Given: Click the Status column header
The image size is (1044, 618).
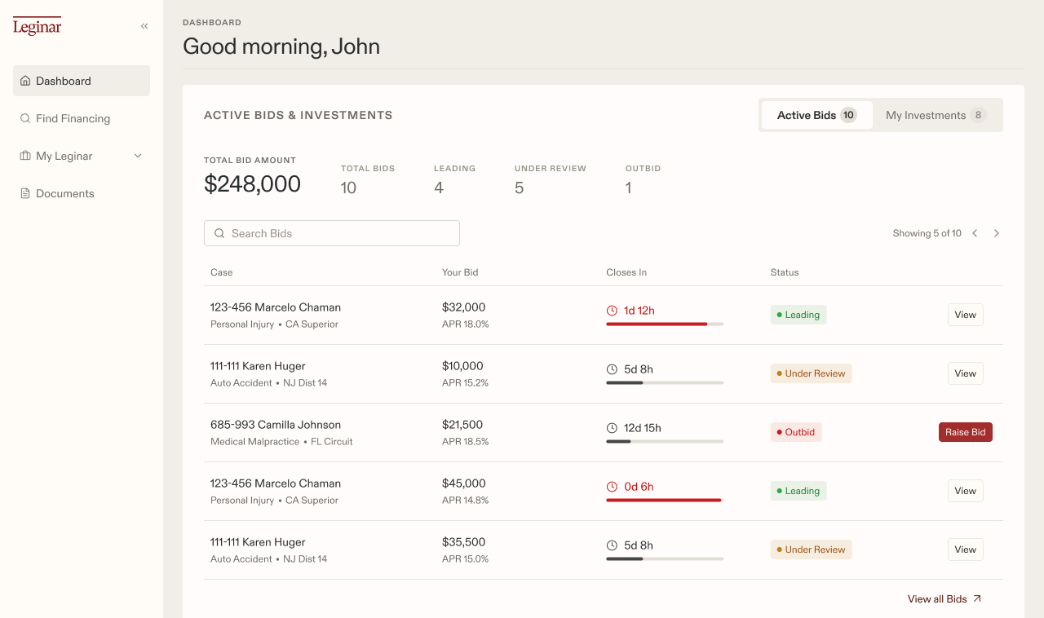Looking at the screenshot, I should [785, 272].
